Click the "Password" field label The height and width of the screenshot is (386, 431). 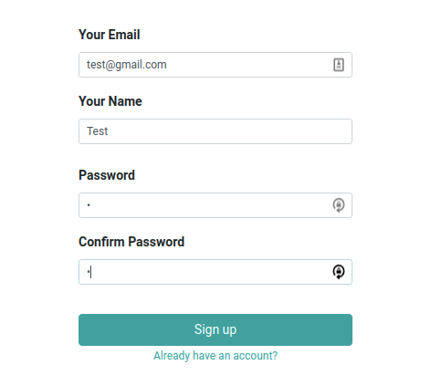pos(107,175)
